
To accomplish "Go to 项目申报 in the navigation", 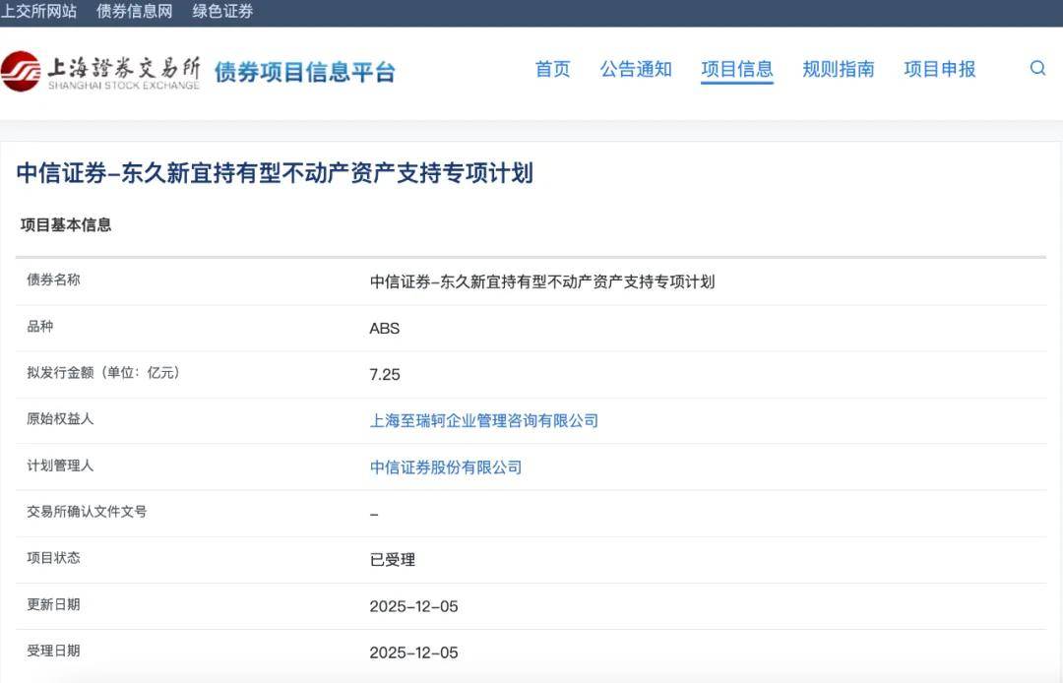I will [938, 69].
